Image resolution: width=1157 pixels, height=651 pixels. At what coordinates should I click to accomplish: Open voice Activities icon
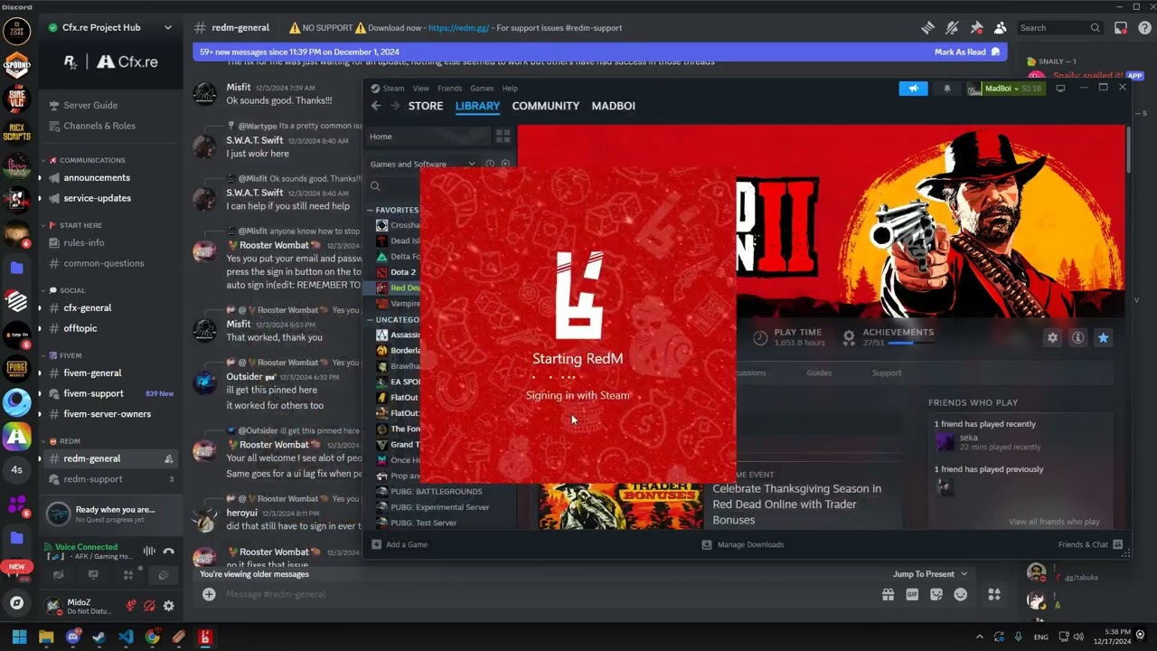128,575
